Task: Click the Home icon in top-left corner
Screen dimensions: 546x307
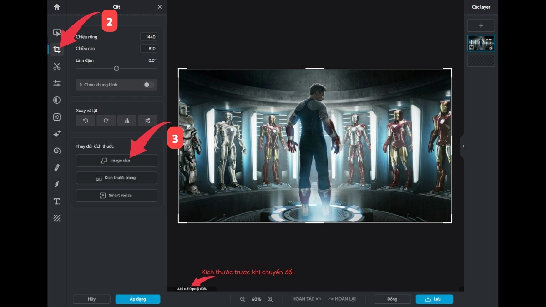Action: click(x=57, y=7)
